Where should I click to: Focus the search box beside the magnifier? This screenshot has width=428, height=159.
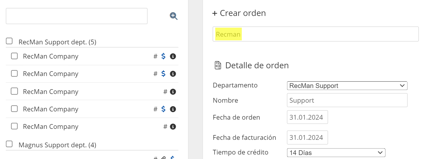point(77,16)
